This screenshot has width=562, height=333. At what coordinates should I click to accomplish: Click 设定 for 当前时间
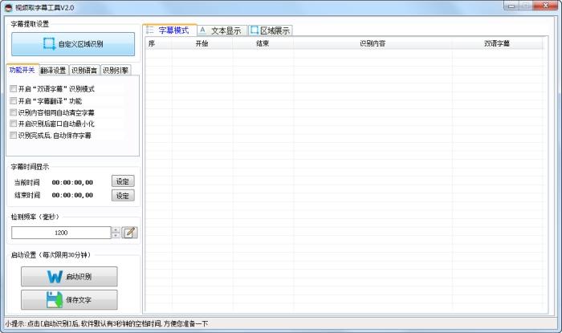pos(123,181)
